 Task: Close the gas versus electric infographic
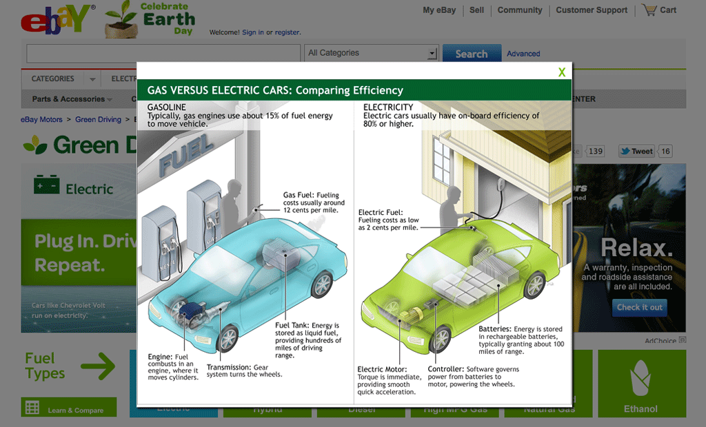click(x=561, y=72)
